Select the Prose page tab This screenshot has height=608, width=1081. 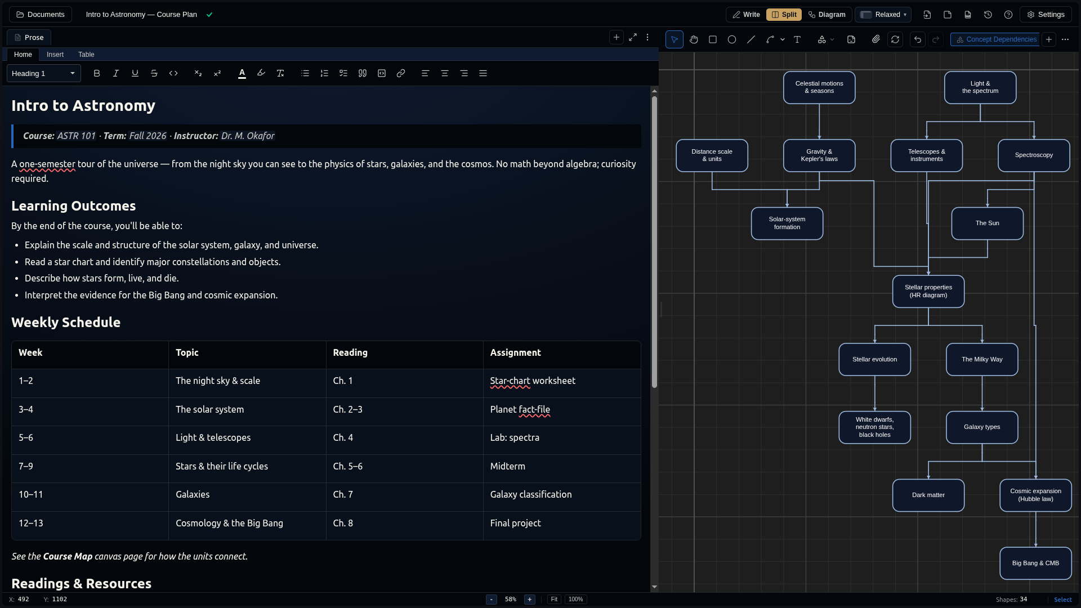[29, 38]
